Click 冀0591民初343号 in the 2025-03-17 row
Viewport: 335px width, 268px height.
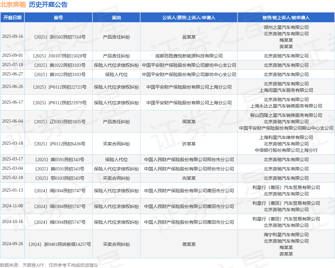[67, 160]
